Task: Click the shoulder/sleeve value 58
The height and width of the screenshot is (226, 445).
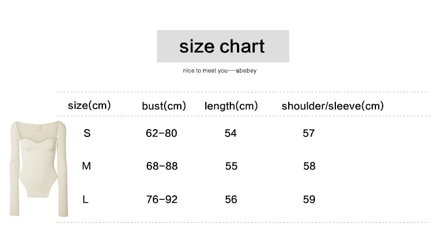Action: click(x=309, y=166)
